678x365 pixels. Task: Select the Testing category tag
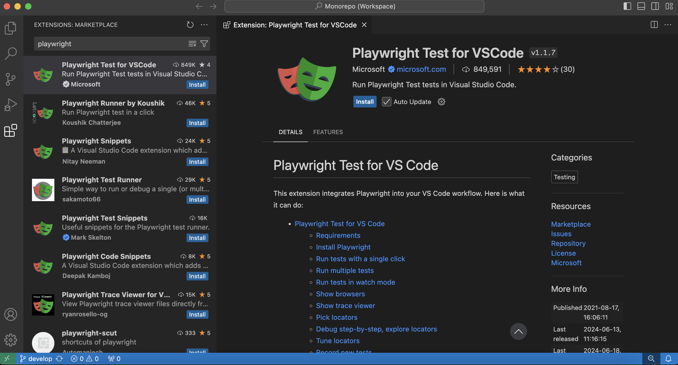click(x=564, y=177)
